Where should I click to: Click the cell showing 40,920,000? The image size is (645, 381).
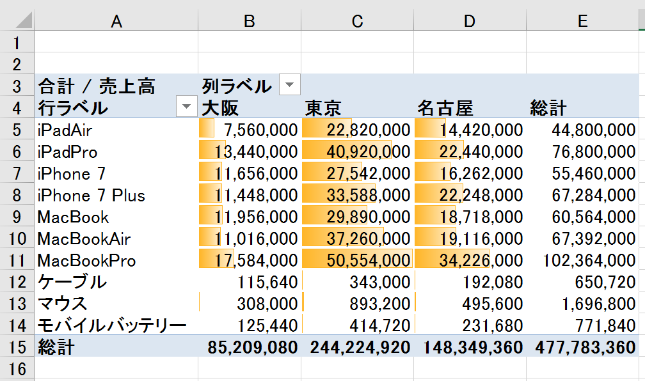pos(358,150)
